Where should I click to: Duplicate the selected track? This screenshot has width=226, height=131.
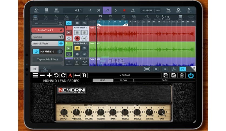pos(85,63)
